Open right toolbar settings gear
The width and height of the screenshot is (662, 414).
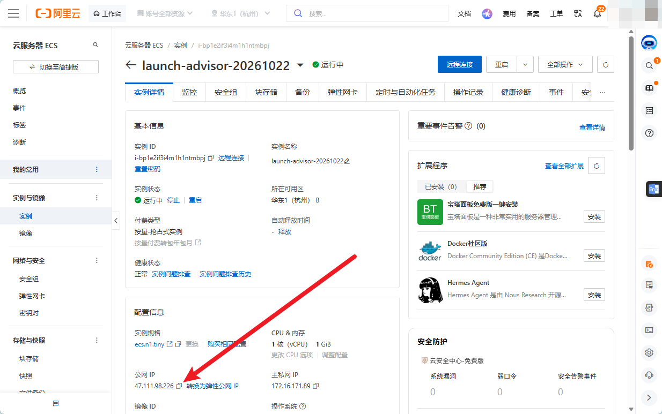click(x=649, y=352)
